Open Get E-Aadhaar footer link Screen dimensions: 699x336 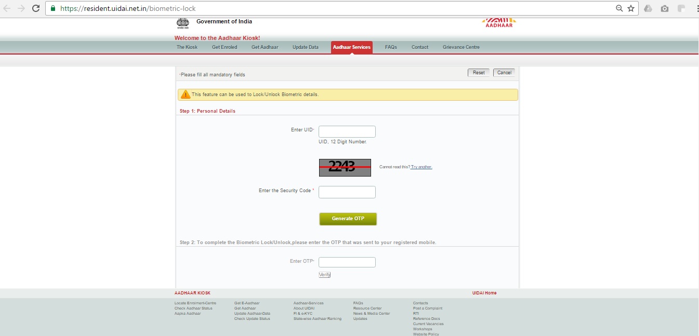(x=247, y=303)
